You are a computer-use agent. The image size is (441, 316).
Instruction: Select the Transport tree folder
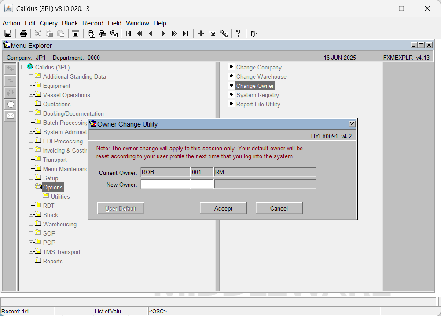(55, 160)
